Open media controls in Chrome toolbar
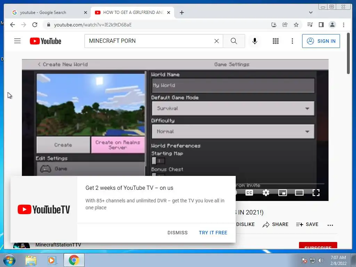 310,25
